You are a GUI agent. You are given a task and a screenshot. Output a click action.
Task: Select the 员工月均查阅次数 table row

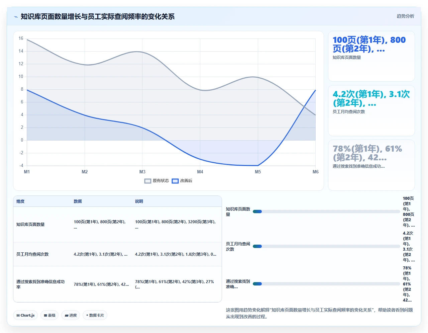[117, 254]
